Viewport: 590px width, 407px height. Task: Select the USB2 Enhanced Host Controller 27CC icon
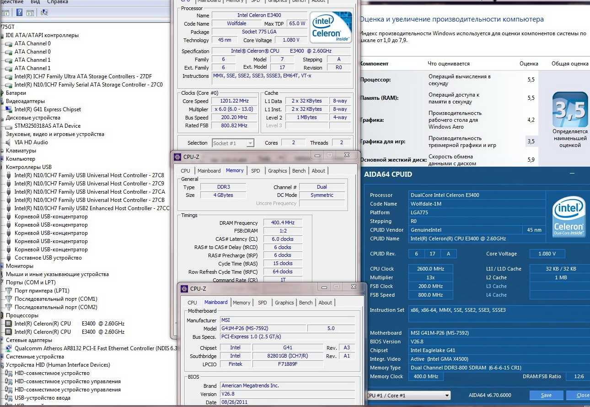point(9,208)
